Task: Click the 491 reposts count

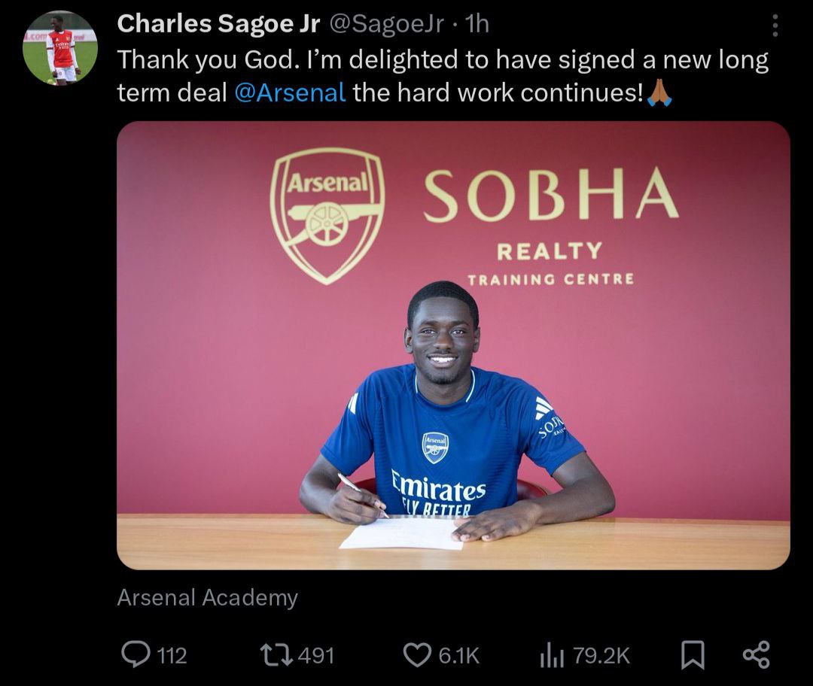Action: (316, 655)
